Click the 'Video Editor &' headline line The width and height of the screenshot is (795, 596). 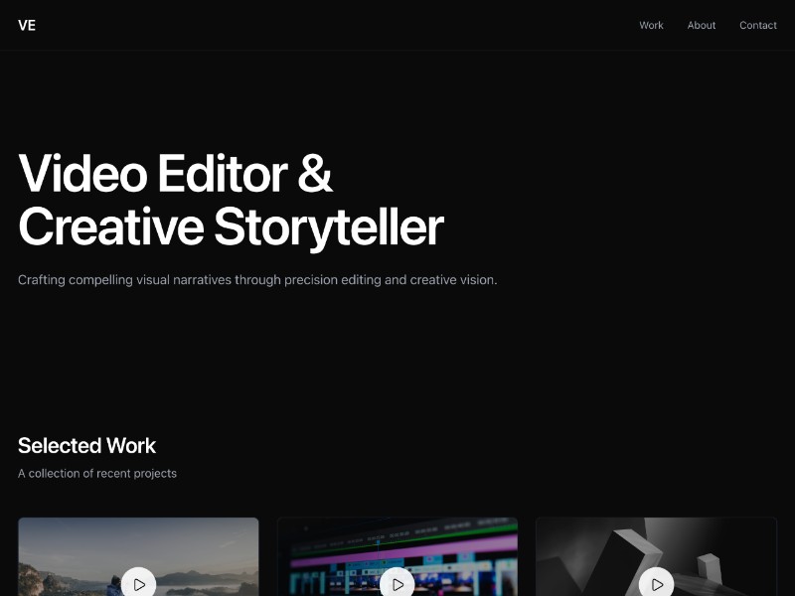pos(175,174)
